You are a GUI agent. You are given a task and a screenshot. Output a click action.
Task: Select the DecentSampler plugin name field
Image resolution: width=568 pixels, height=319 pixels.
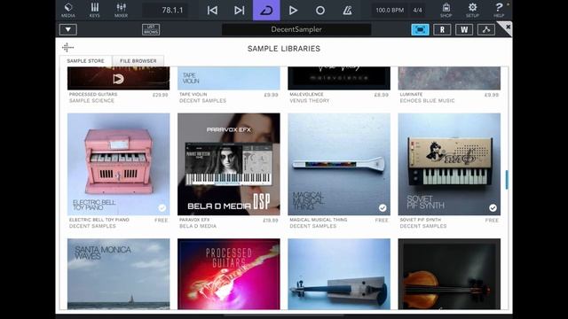coord(296,29)
